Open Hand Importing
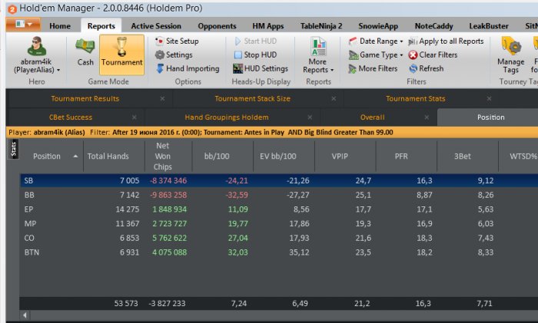The image size is (538, 323). click(x=188, y=68)
